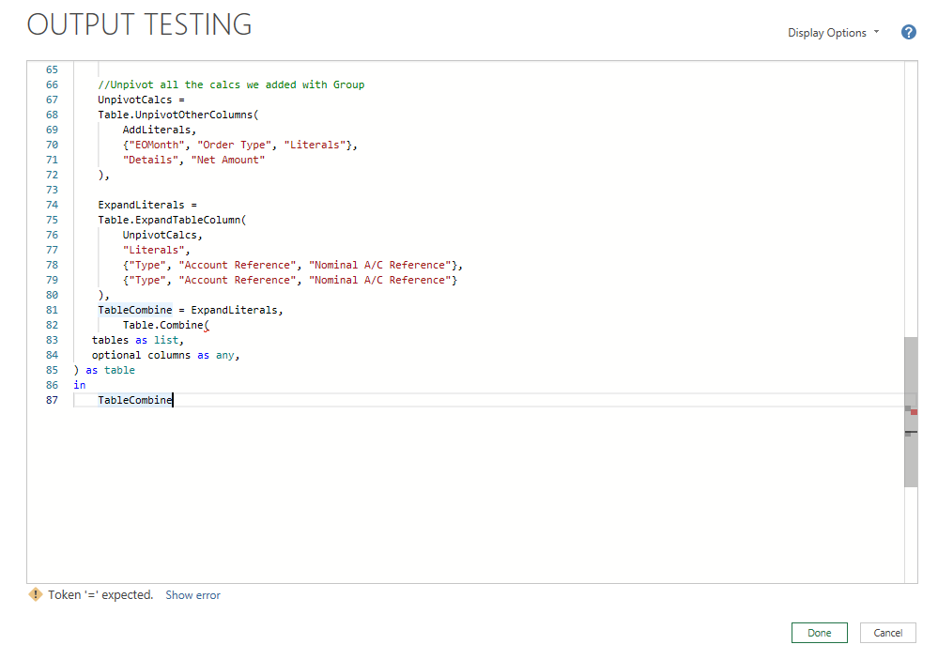Click Table.UnpivotOtherColumns( on line 68
The image size is (938, 660).
[178, 115]
